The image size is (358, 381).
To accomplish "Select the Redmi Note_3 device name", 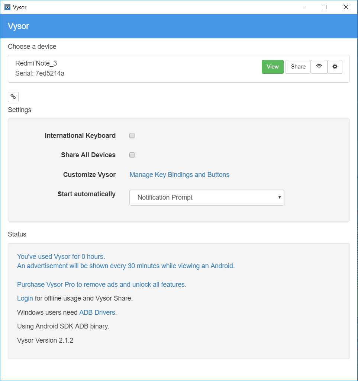I will tap(36, 63).
